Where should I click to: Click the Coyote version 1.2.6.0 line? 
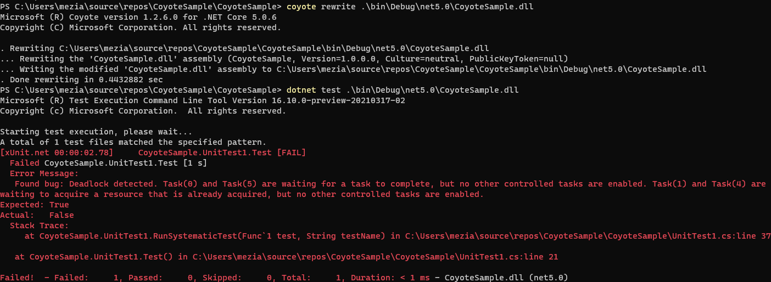pyautogui.click(x=138, y=17)
